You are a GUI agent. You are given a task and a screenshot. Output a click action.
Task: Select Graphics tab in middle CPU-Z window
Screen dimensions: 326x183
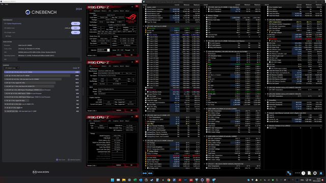(x=116, y=66)
